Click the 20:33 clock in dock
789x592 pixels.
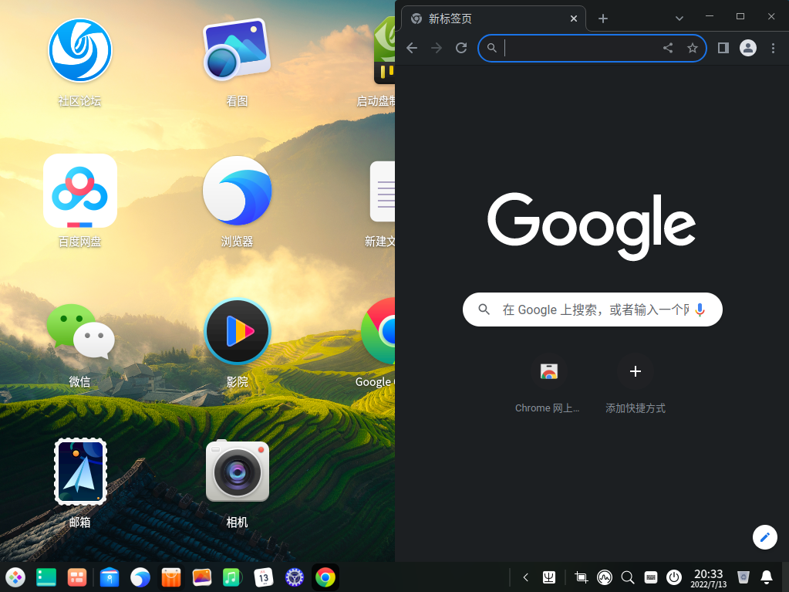click(709, 578)
